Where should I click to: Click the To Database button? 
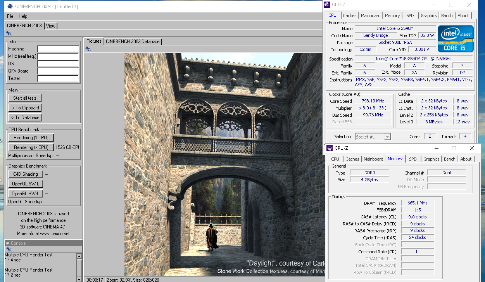pos(25,118)
